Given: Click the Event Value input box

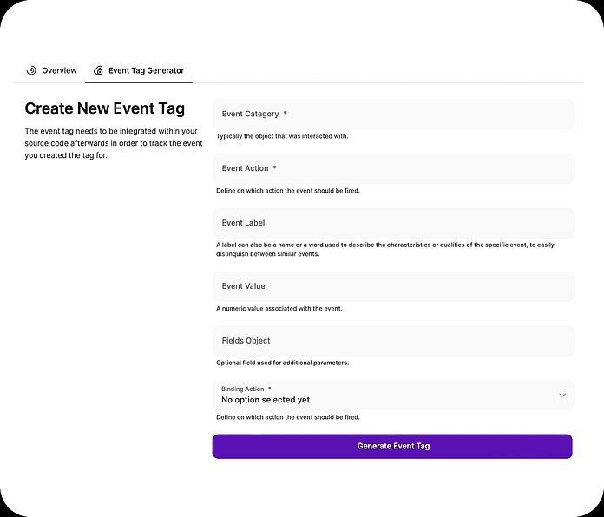Looking at the screenshot, I should pos(393,286).
